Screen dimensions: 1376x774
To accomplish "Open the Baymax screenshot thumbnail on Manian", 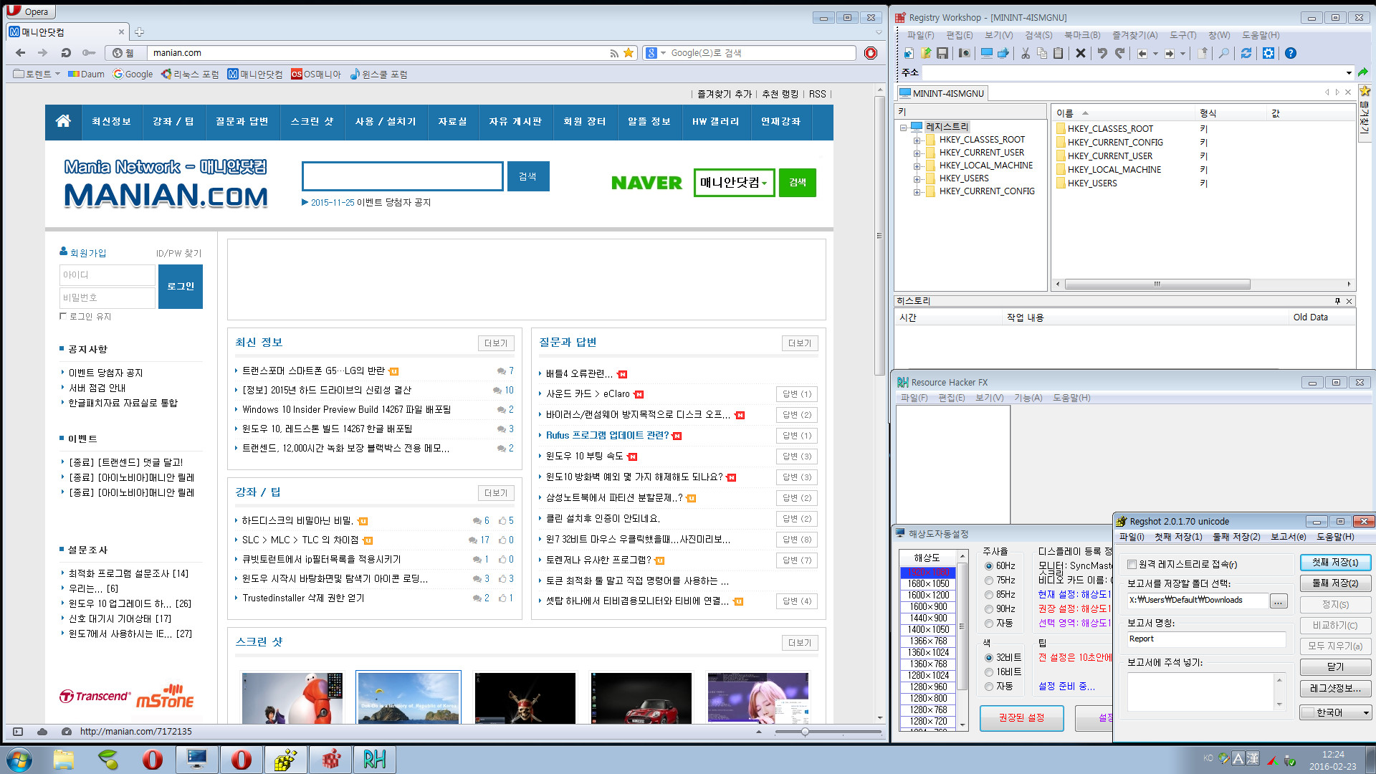I will [292, 697].
